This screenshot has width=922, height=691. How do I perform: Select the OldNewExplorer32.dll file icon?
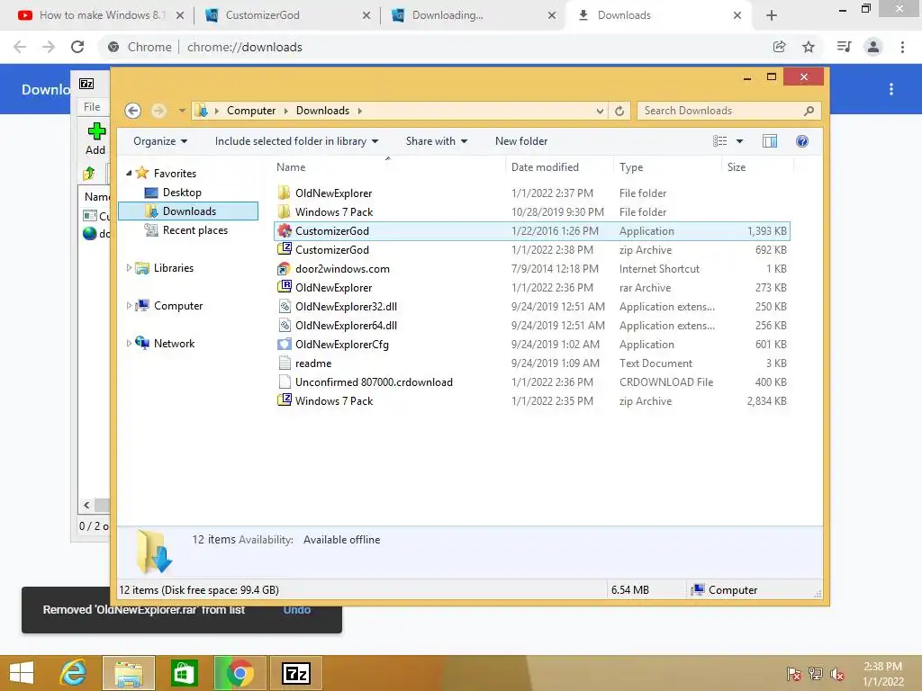click(285, 306)
